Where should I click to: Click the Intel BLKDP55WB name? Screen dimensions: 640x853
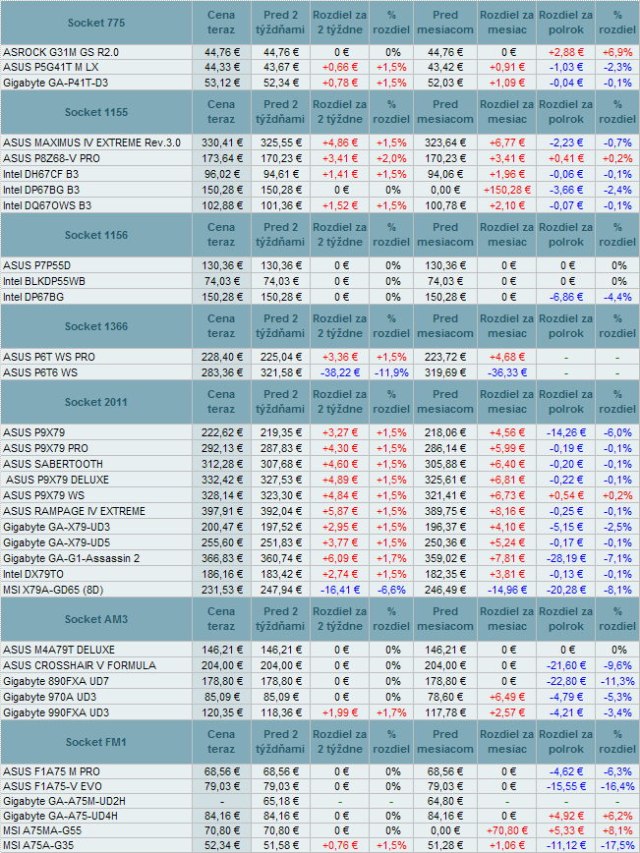point(44,281)
